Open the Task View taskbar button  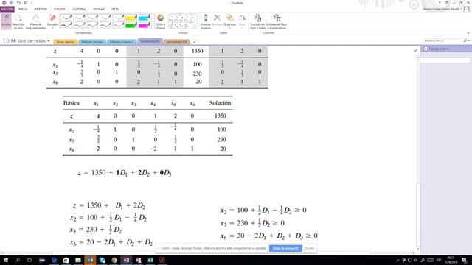tap(29, 260)
